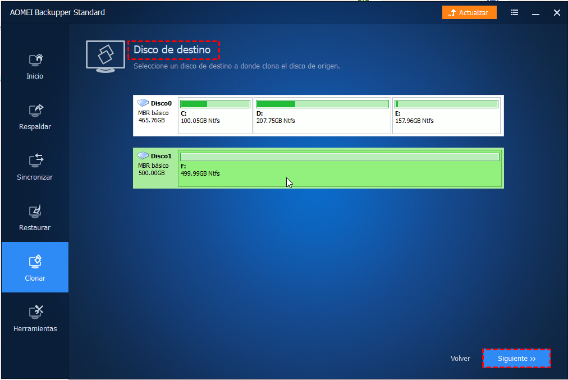Close the AOMEI Backupper window
Viewport: 568px width, 380px height.
click(x=557, y=13)
